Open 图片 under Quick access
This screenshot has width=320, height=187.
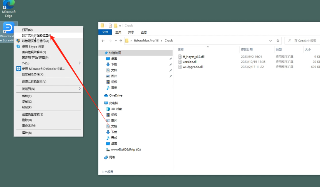(x=114, y=76)
